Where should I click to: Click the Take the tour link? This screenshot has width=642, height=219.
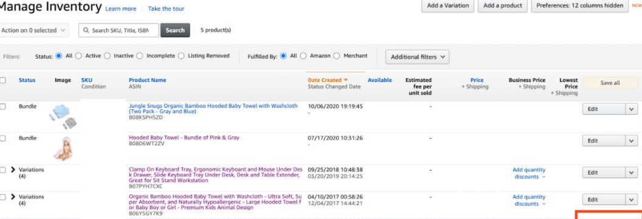166,8
